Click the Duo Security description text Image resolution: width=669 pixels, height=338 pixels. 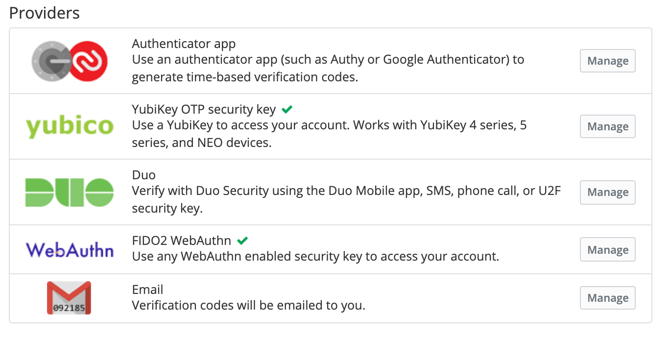tap(346, 199)
